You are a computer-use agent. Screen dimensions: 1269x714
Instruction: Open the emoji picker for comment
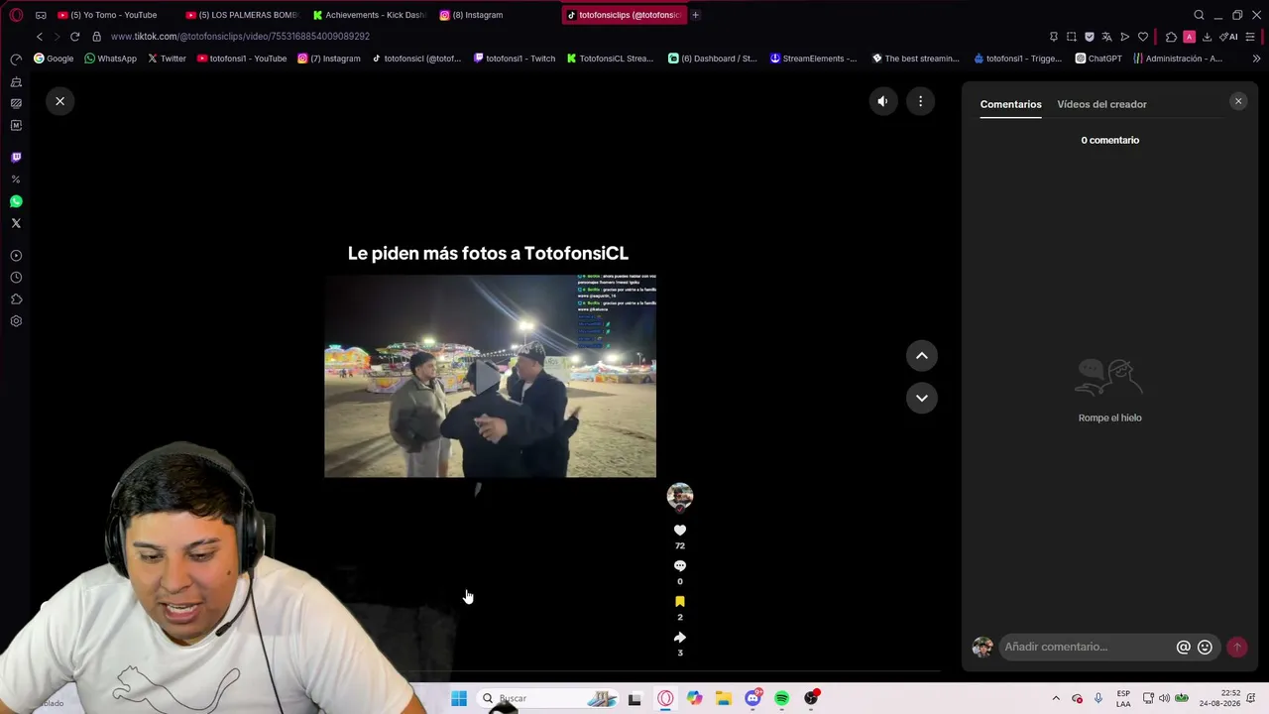pyautogui.click(x=1205, y=647)
